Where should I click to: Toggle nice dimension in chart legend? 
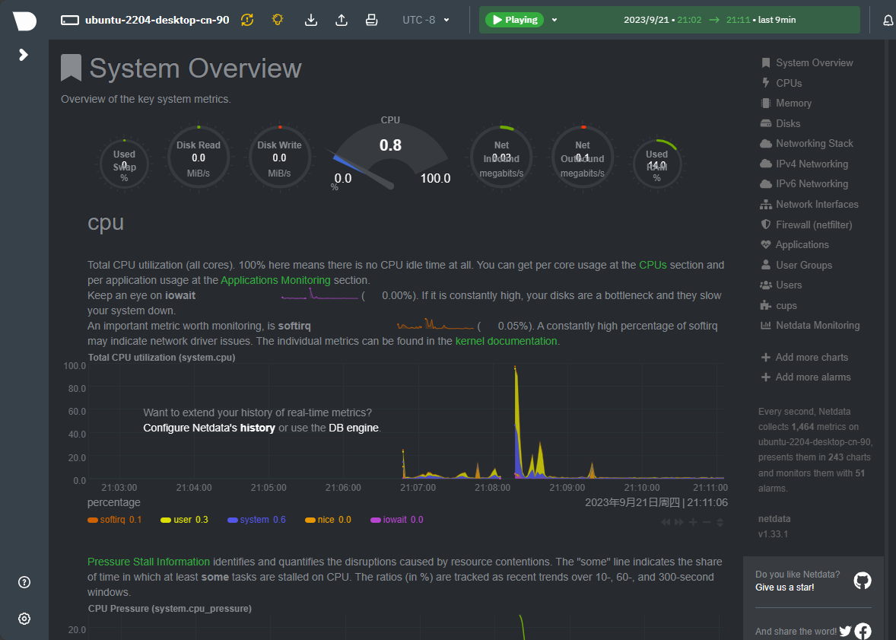coord(328,520)
